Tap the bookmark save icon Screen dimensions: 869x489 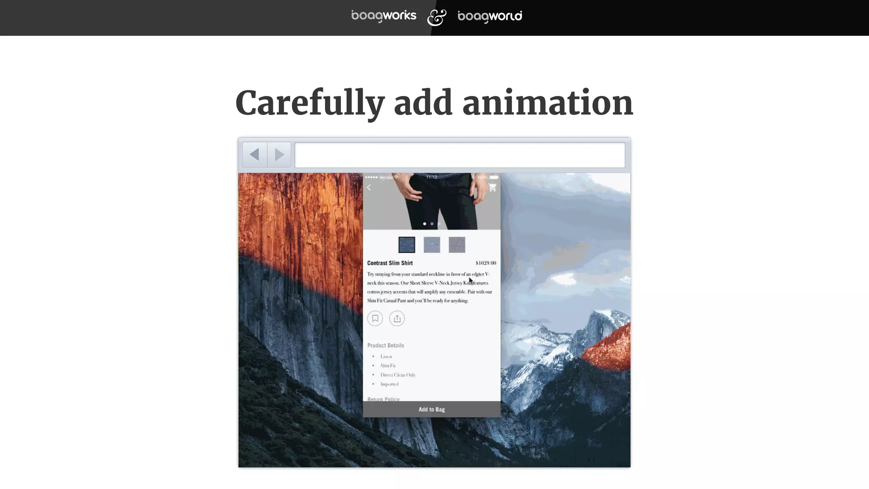click(375, 318)
